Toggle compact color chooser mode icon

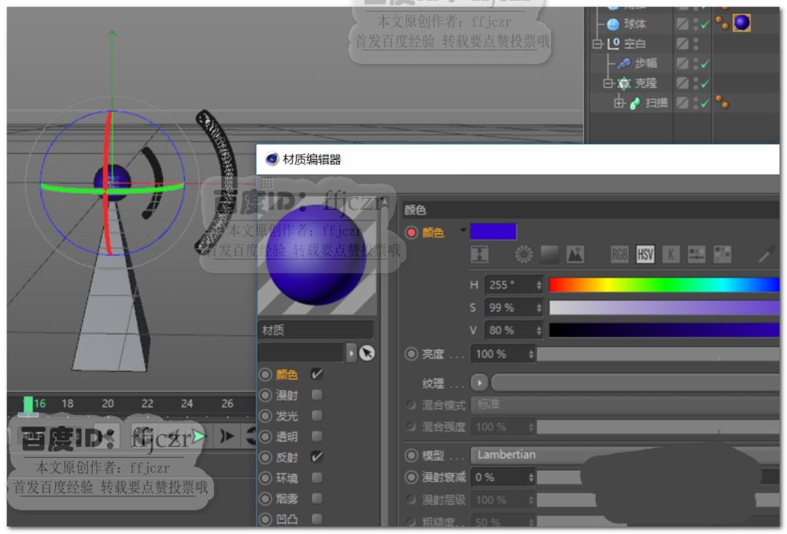(479, 254)
